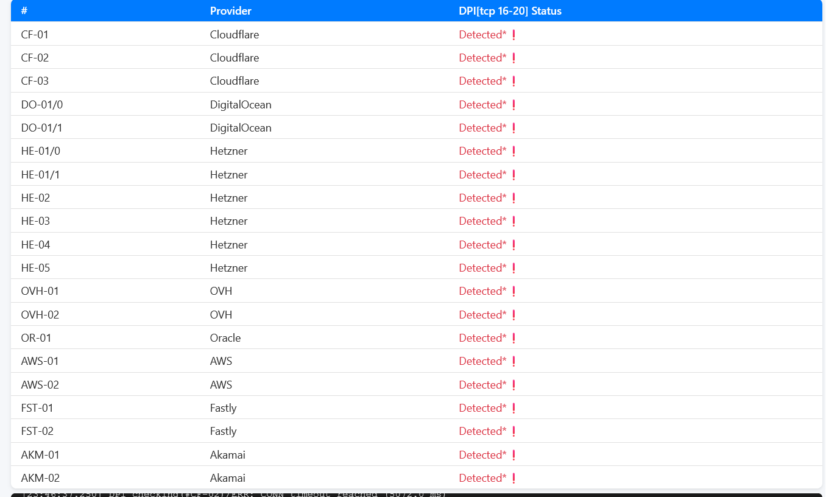
Task: Click the 'FST-01' identifier cell
Action: pyautogui.click(x=37, y=408)
